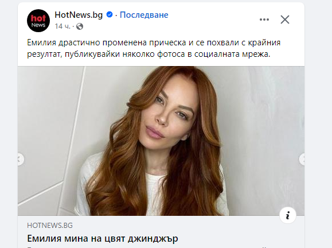Show the next photo with right arrow
This screenshot has height=248, width=332.
pyautogui.click(x=302, y=159)
